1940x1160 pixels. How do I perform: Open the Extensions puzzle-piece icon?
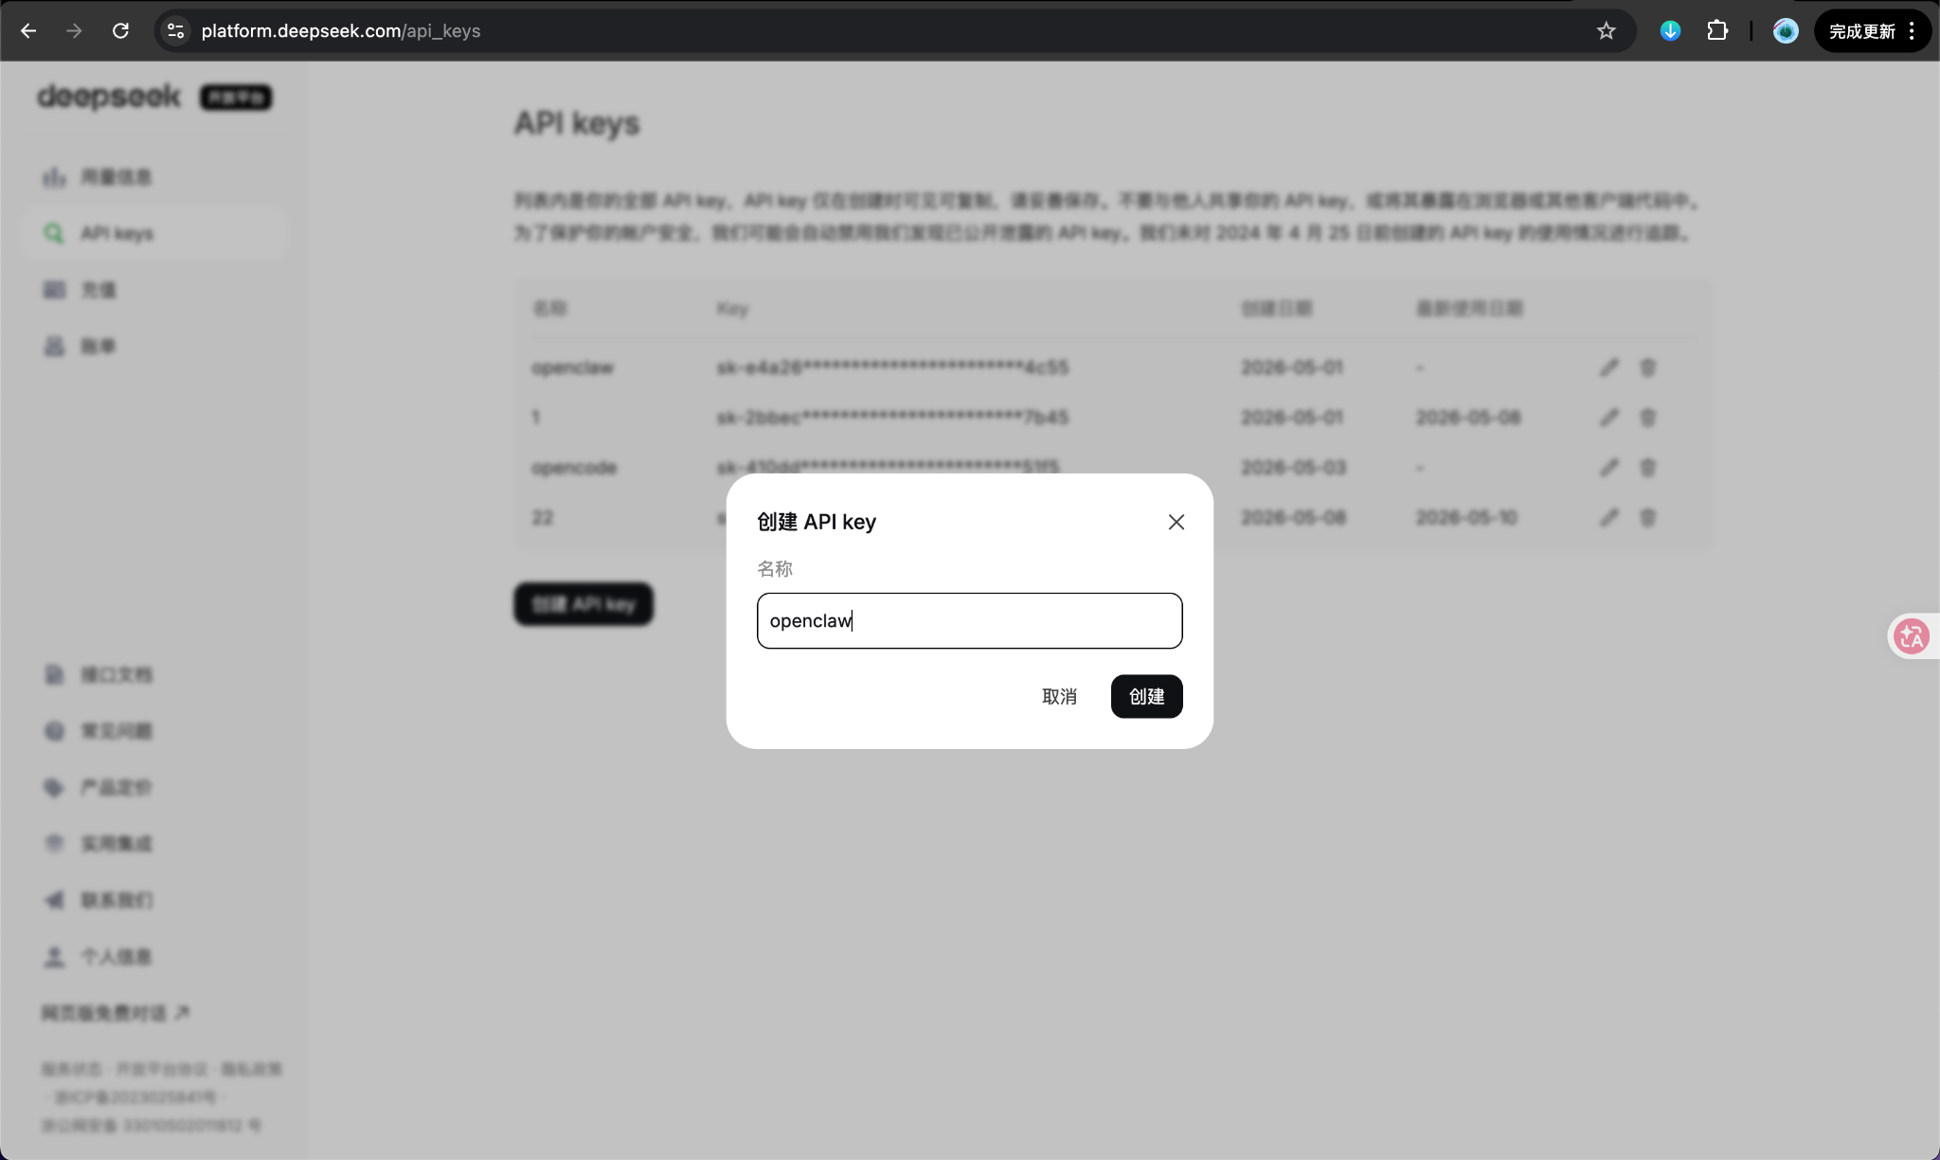1717,31
